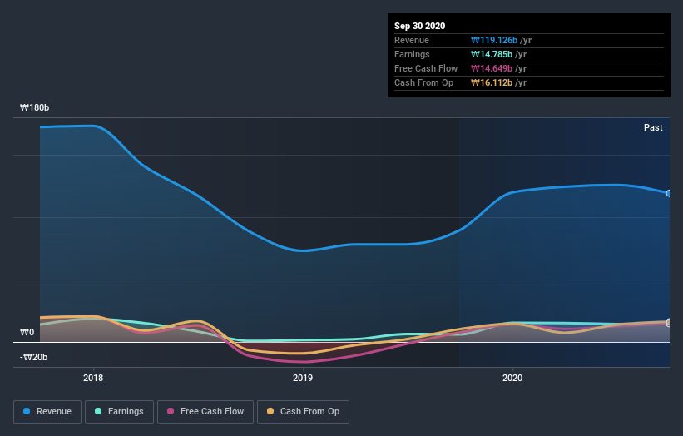The image size is (683, 436).
Task: Click the ₩0 y-axis label
Action: [x=27, y=332]
